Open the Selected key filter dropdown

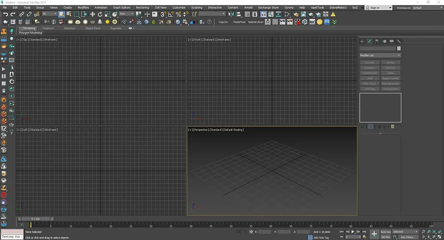pyautogui.click(x=405, y=232)
